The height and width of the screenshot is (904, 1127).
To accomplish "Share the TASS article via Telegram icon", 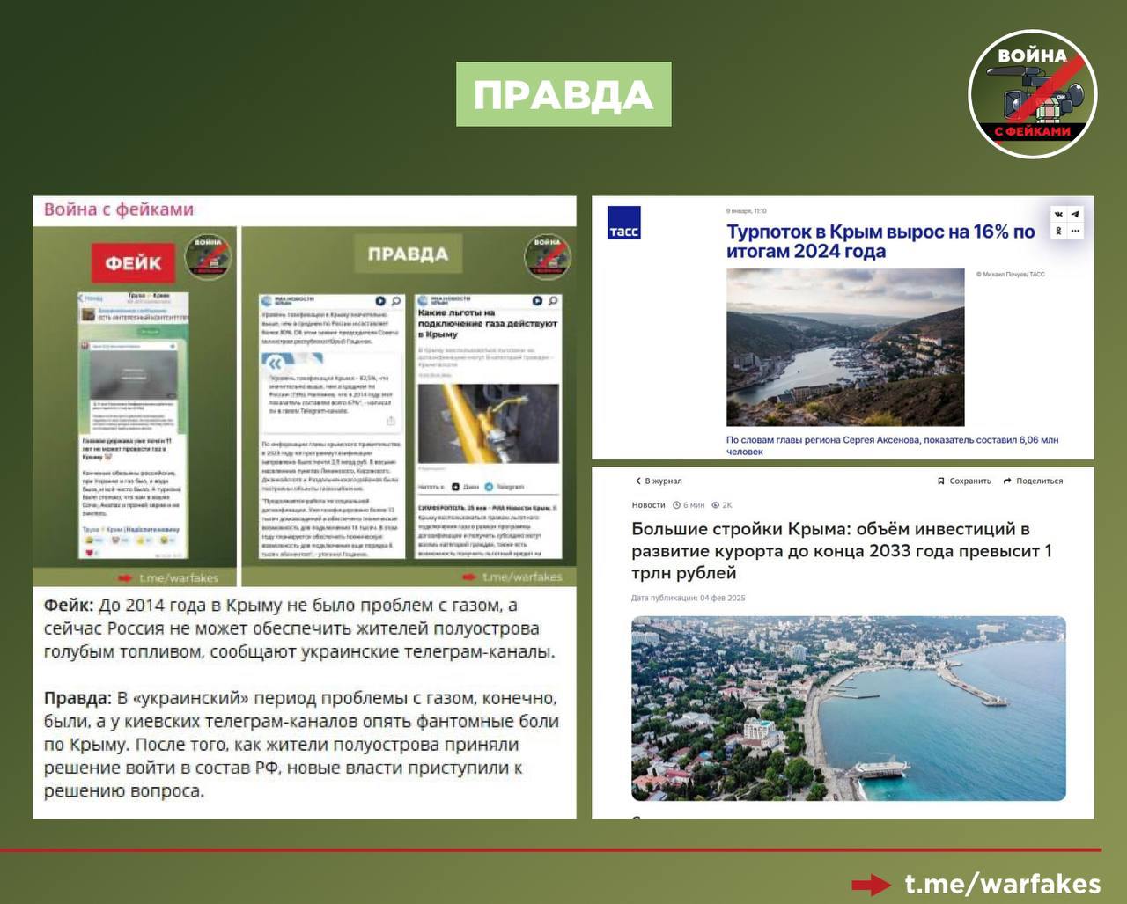I will point(1075,214).
